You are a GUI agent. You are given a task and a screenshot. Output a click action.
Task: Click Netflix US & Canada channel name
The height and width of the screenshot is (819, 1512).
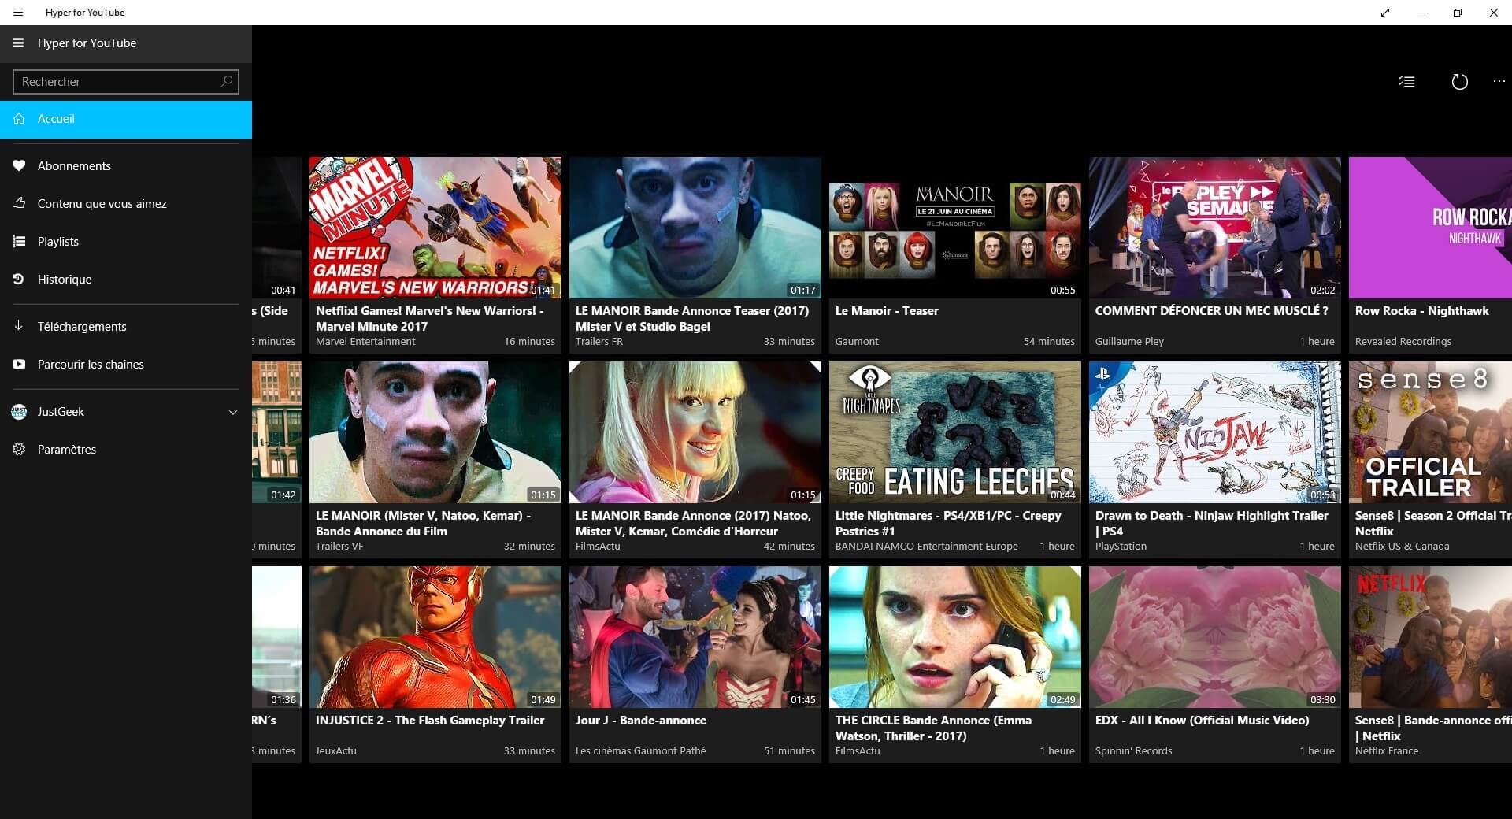tap(1403, 547)
